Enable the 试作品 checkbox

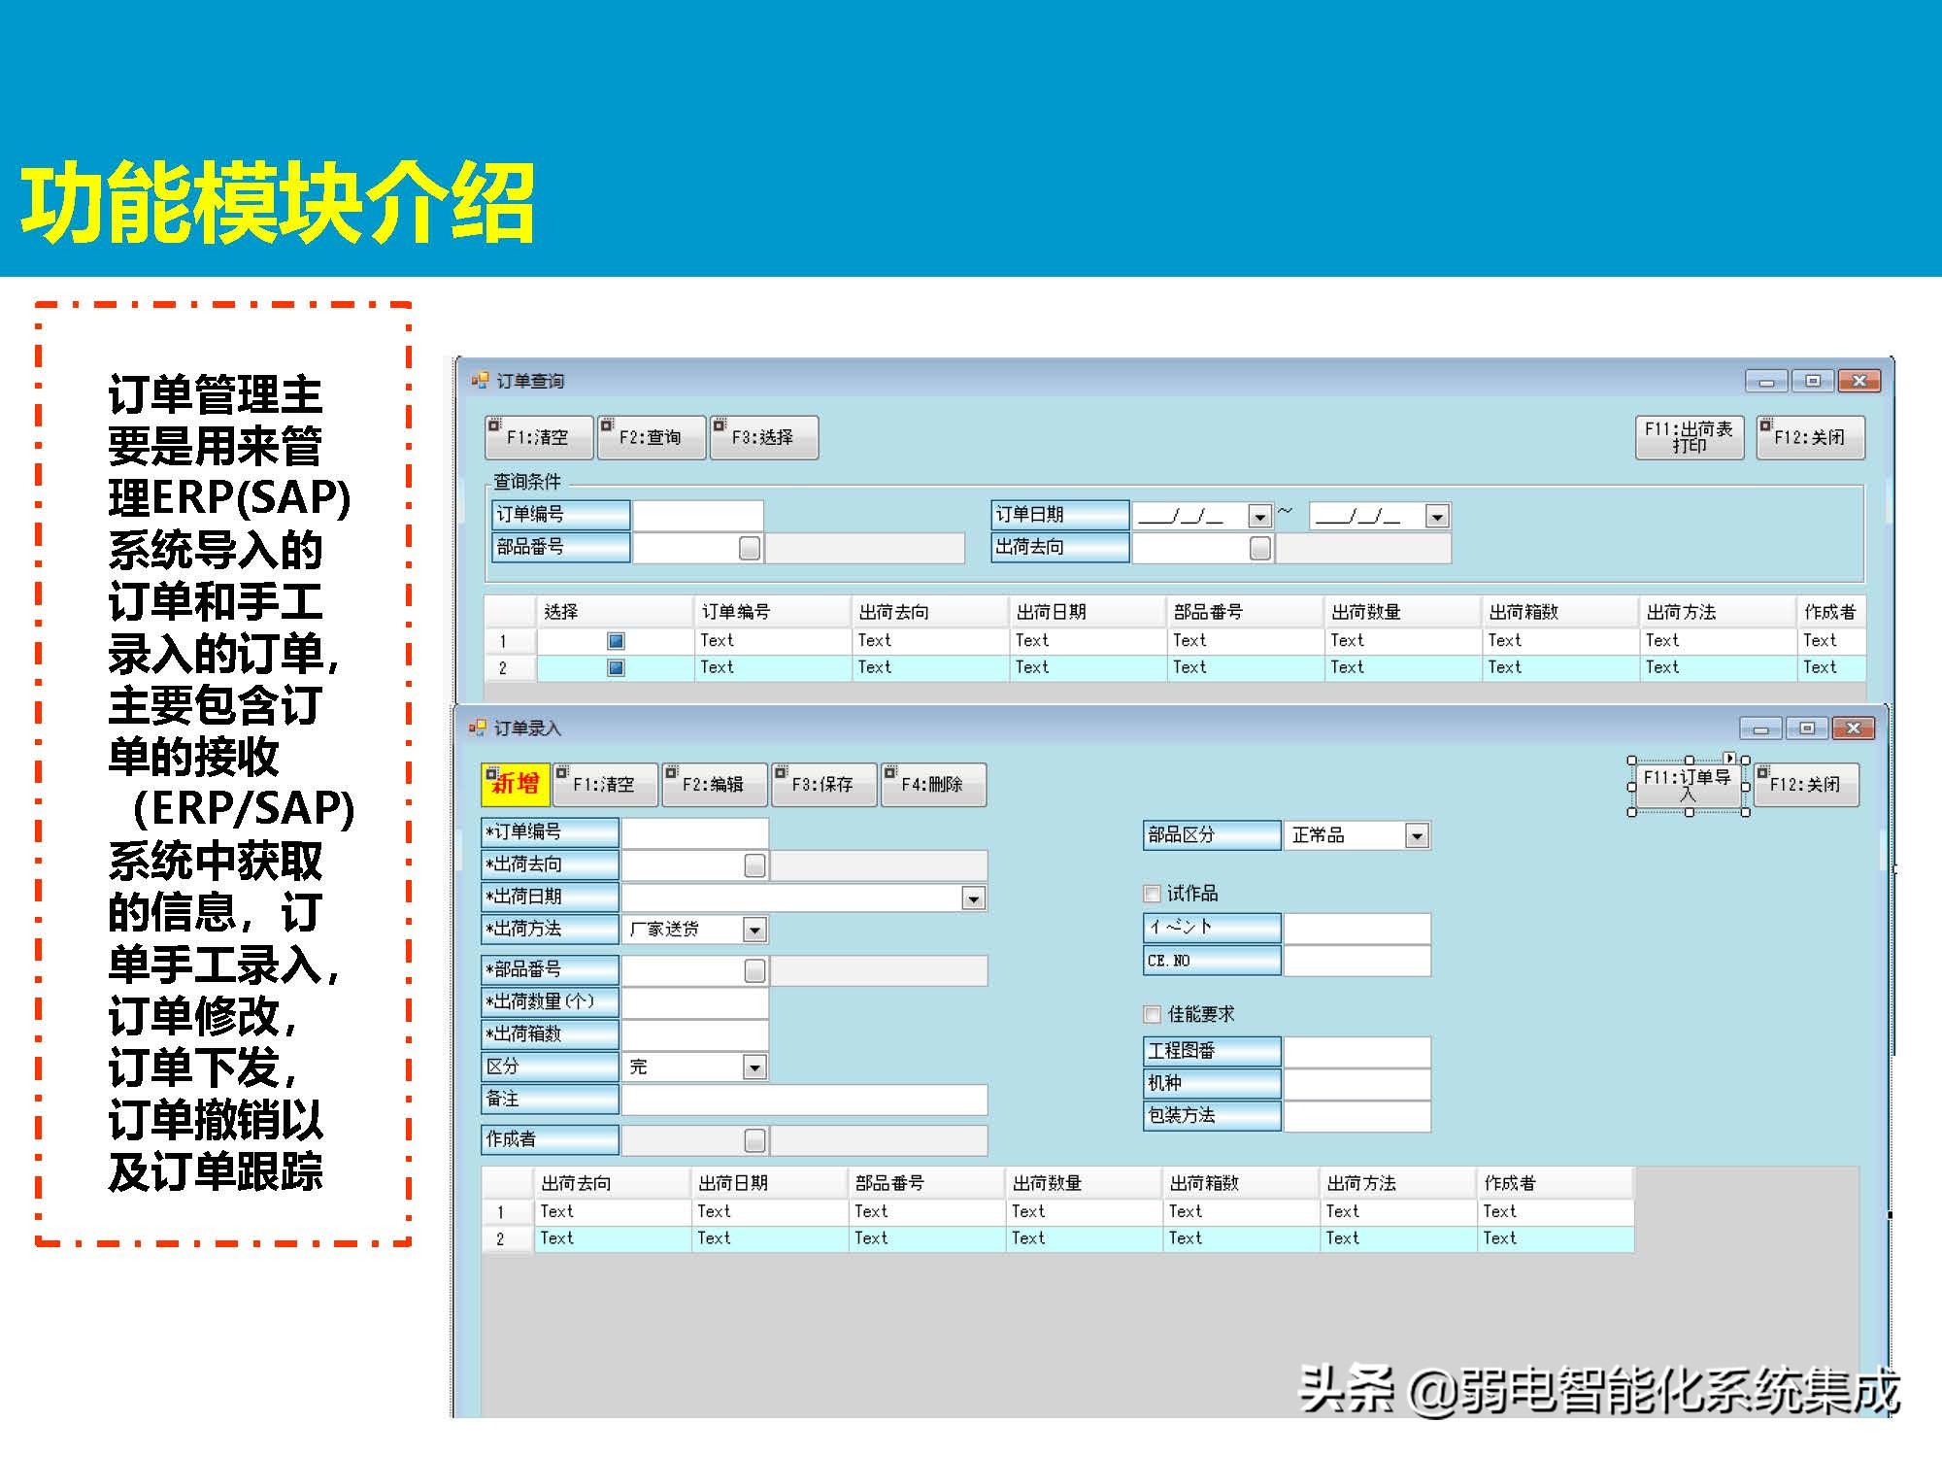(1153, 894)
